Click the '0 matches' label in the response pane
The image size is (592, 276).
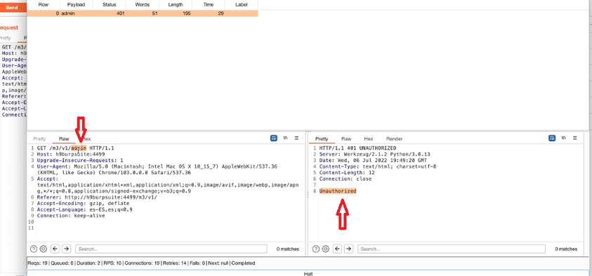[x=566, y=249]
